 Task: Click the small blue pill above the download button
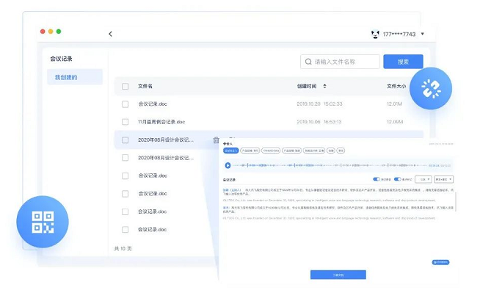tap(440, 262)
